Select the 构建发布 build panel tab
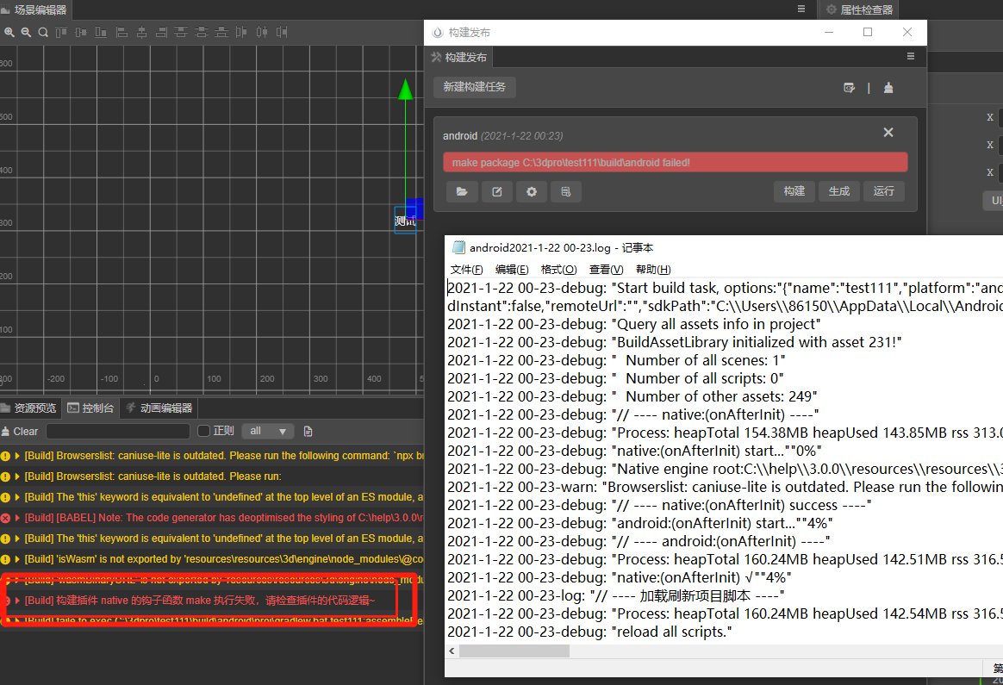The image size is (1003, 685). pos(458,58)
